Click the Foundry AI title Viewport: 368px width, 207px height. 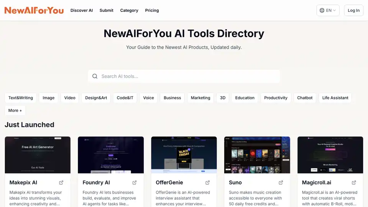(x=96, y=182)
